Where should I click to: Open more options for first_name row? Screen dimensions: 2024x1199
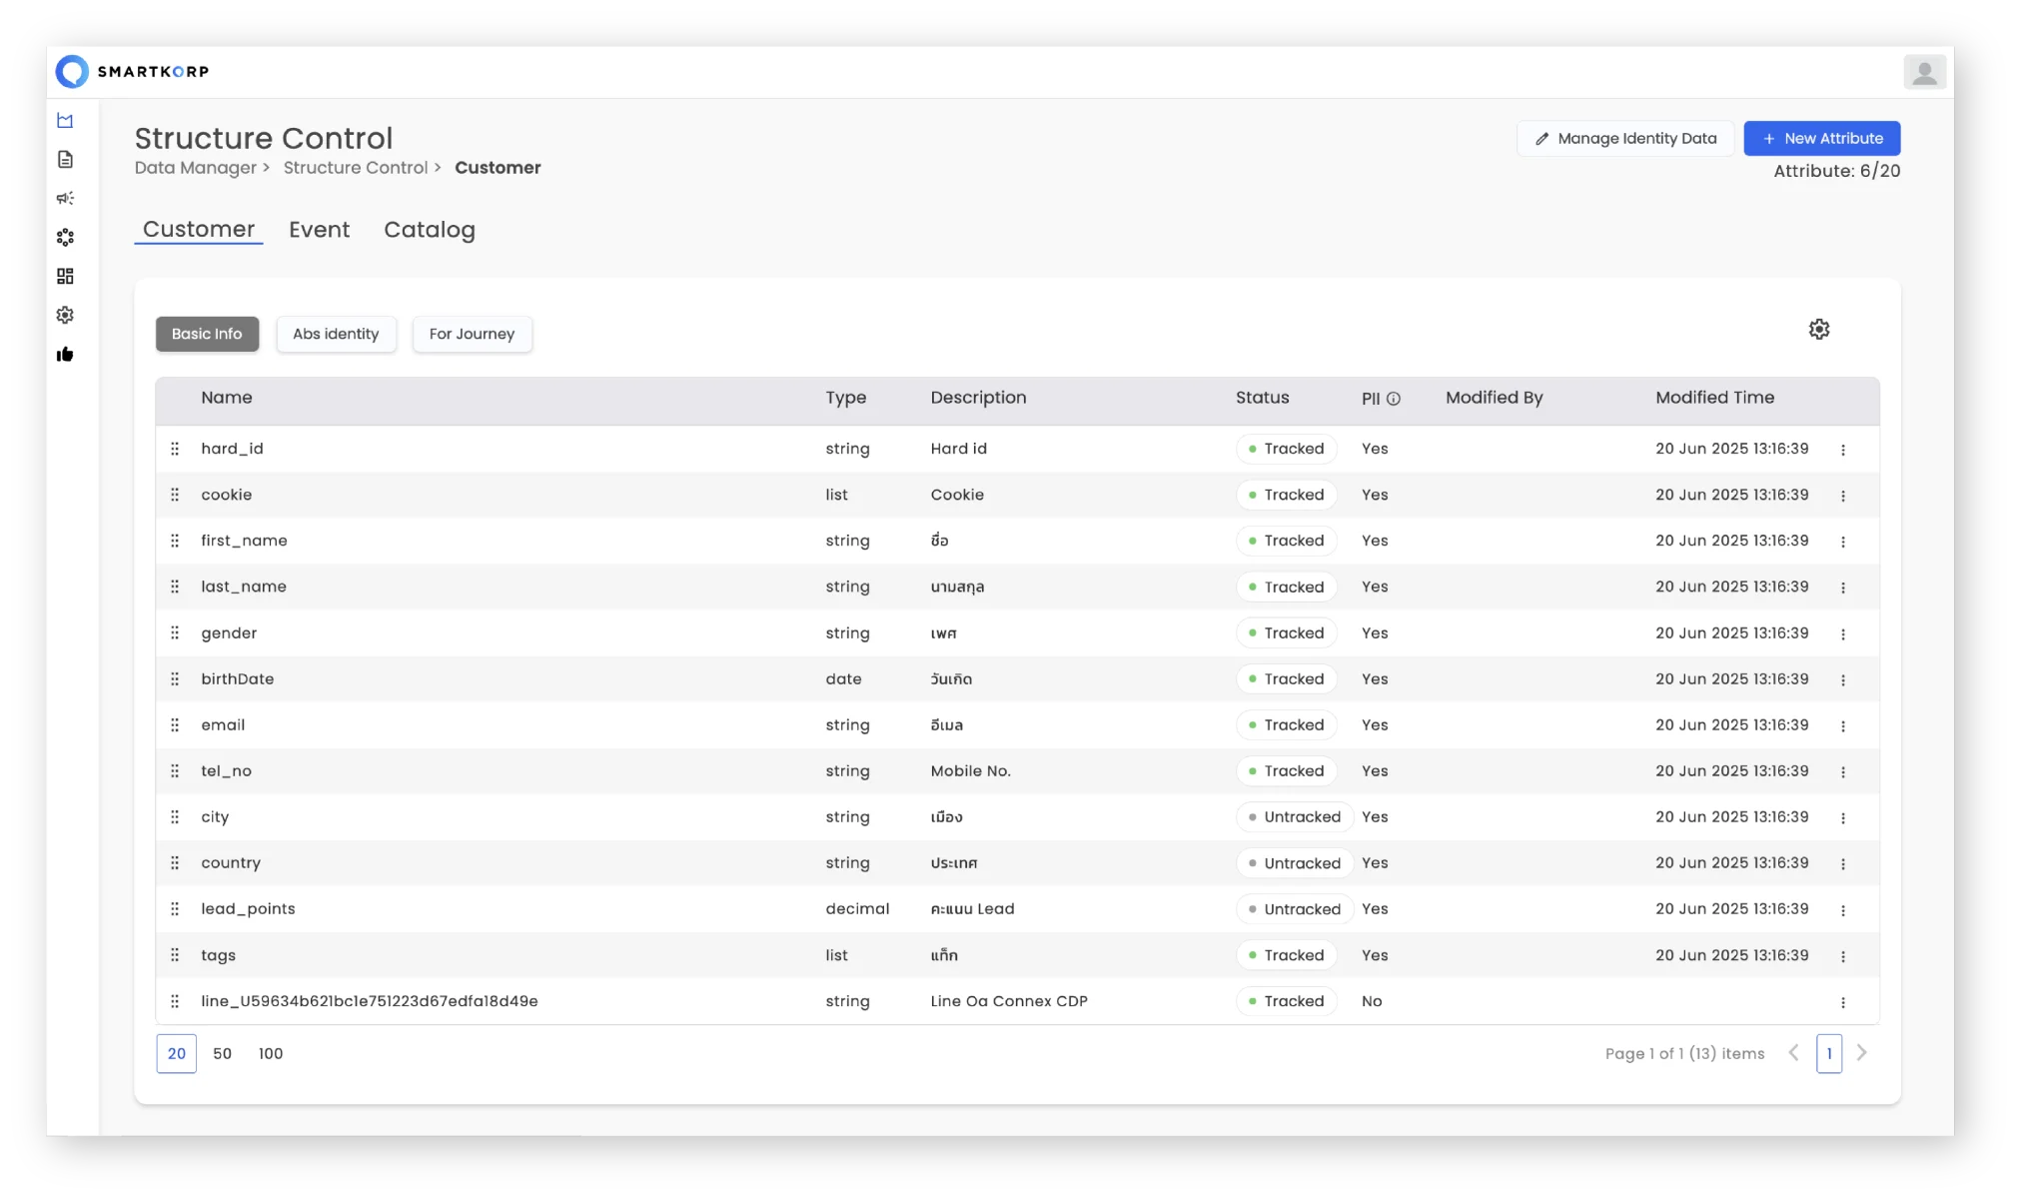point(1843,542)
